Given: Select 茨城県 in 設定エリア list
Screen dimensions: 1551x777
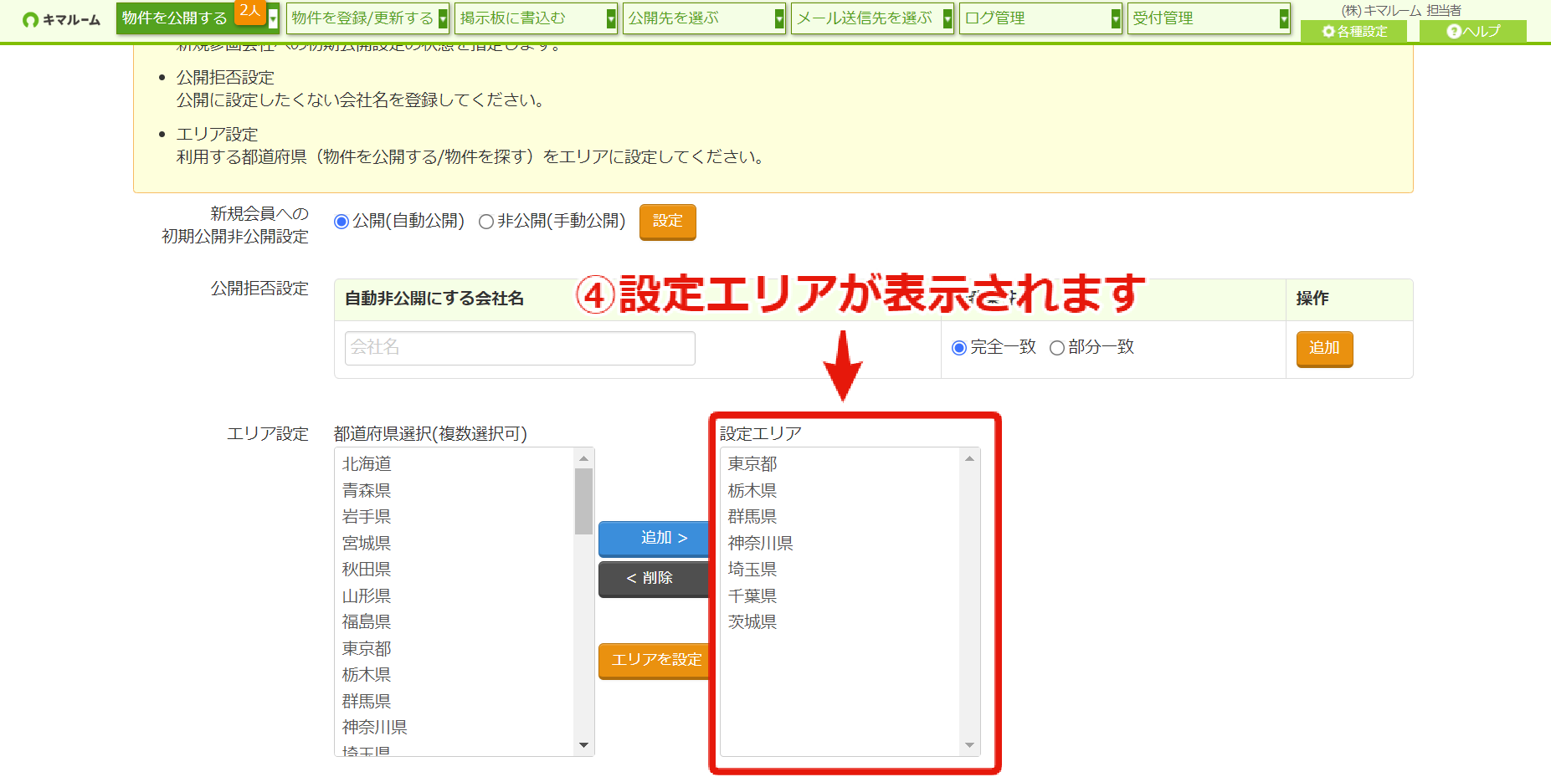Looking at the screenshot, I should click(x=840, y=622).
